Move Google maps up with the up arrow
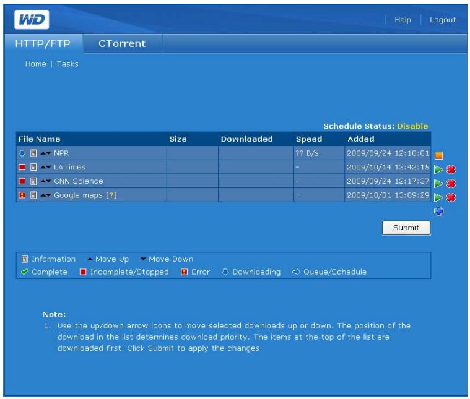 click(43, 195)
